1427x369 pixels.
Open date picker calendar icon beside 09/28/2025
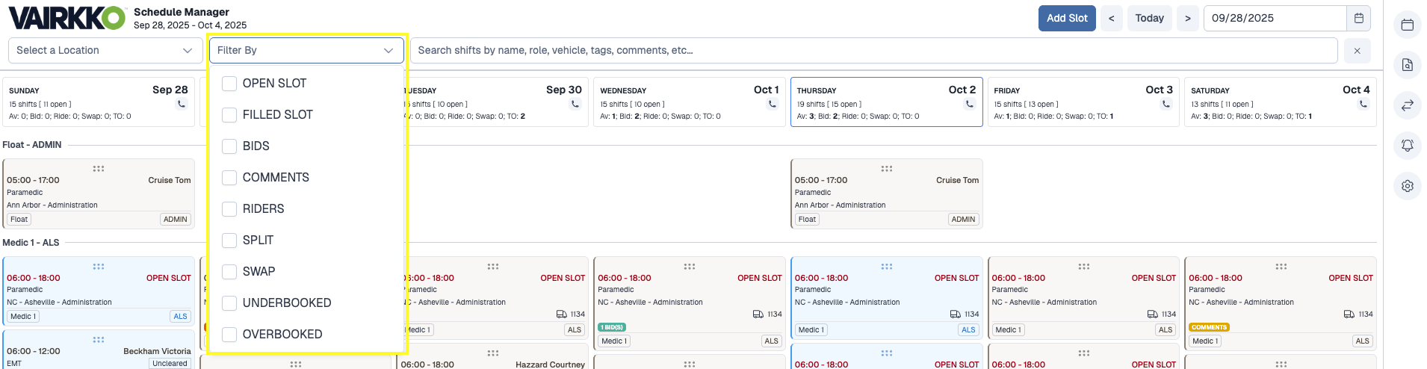coord(1358,18)
